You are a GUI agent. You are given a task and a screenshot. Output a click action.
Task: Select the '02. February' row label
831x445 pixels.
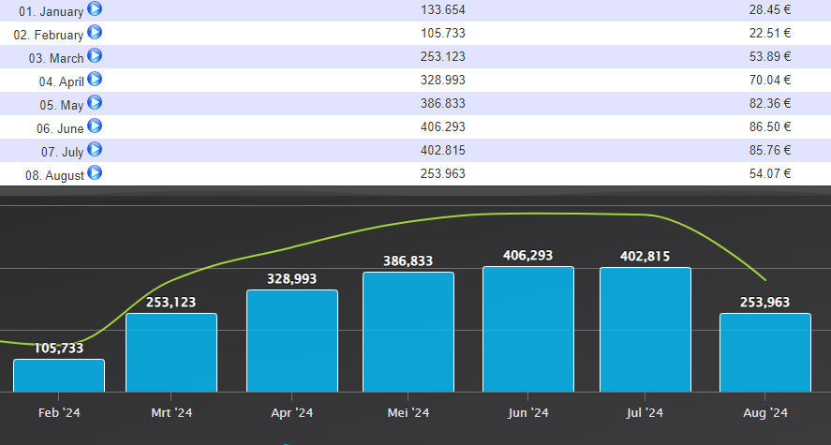click(48, 35)
